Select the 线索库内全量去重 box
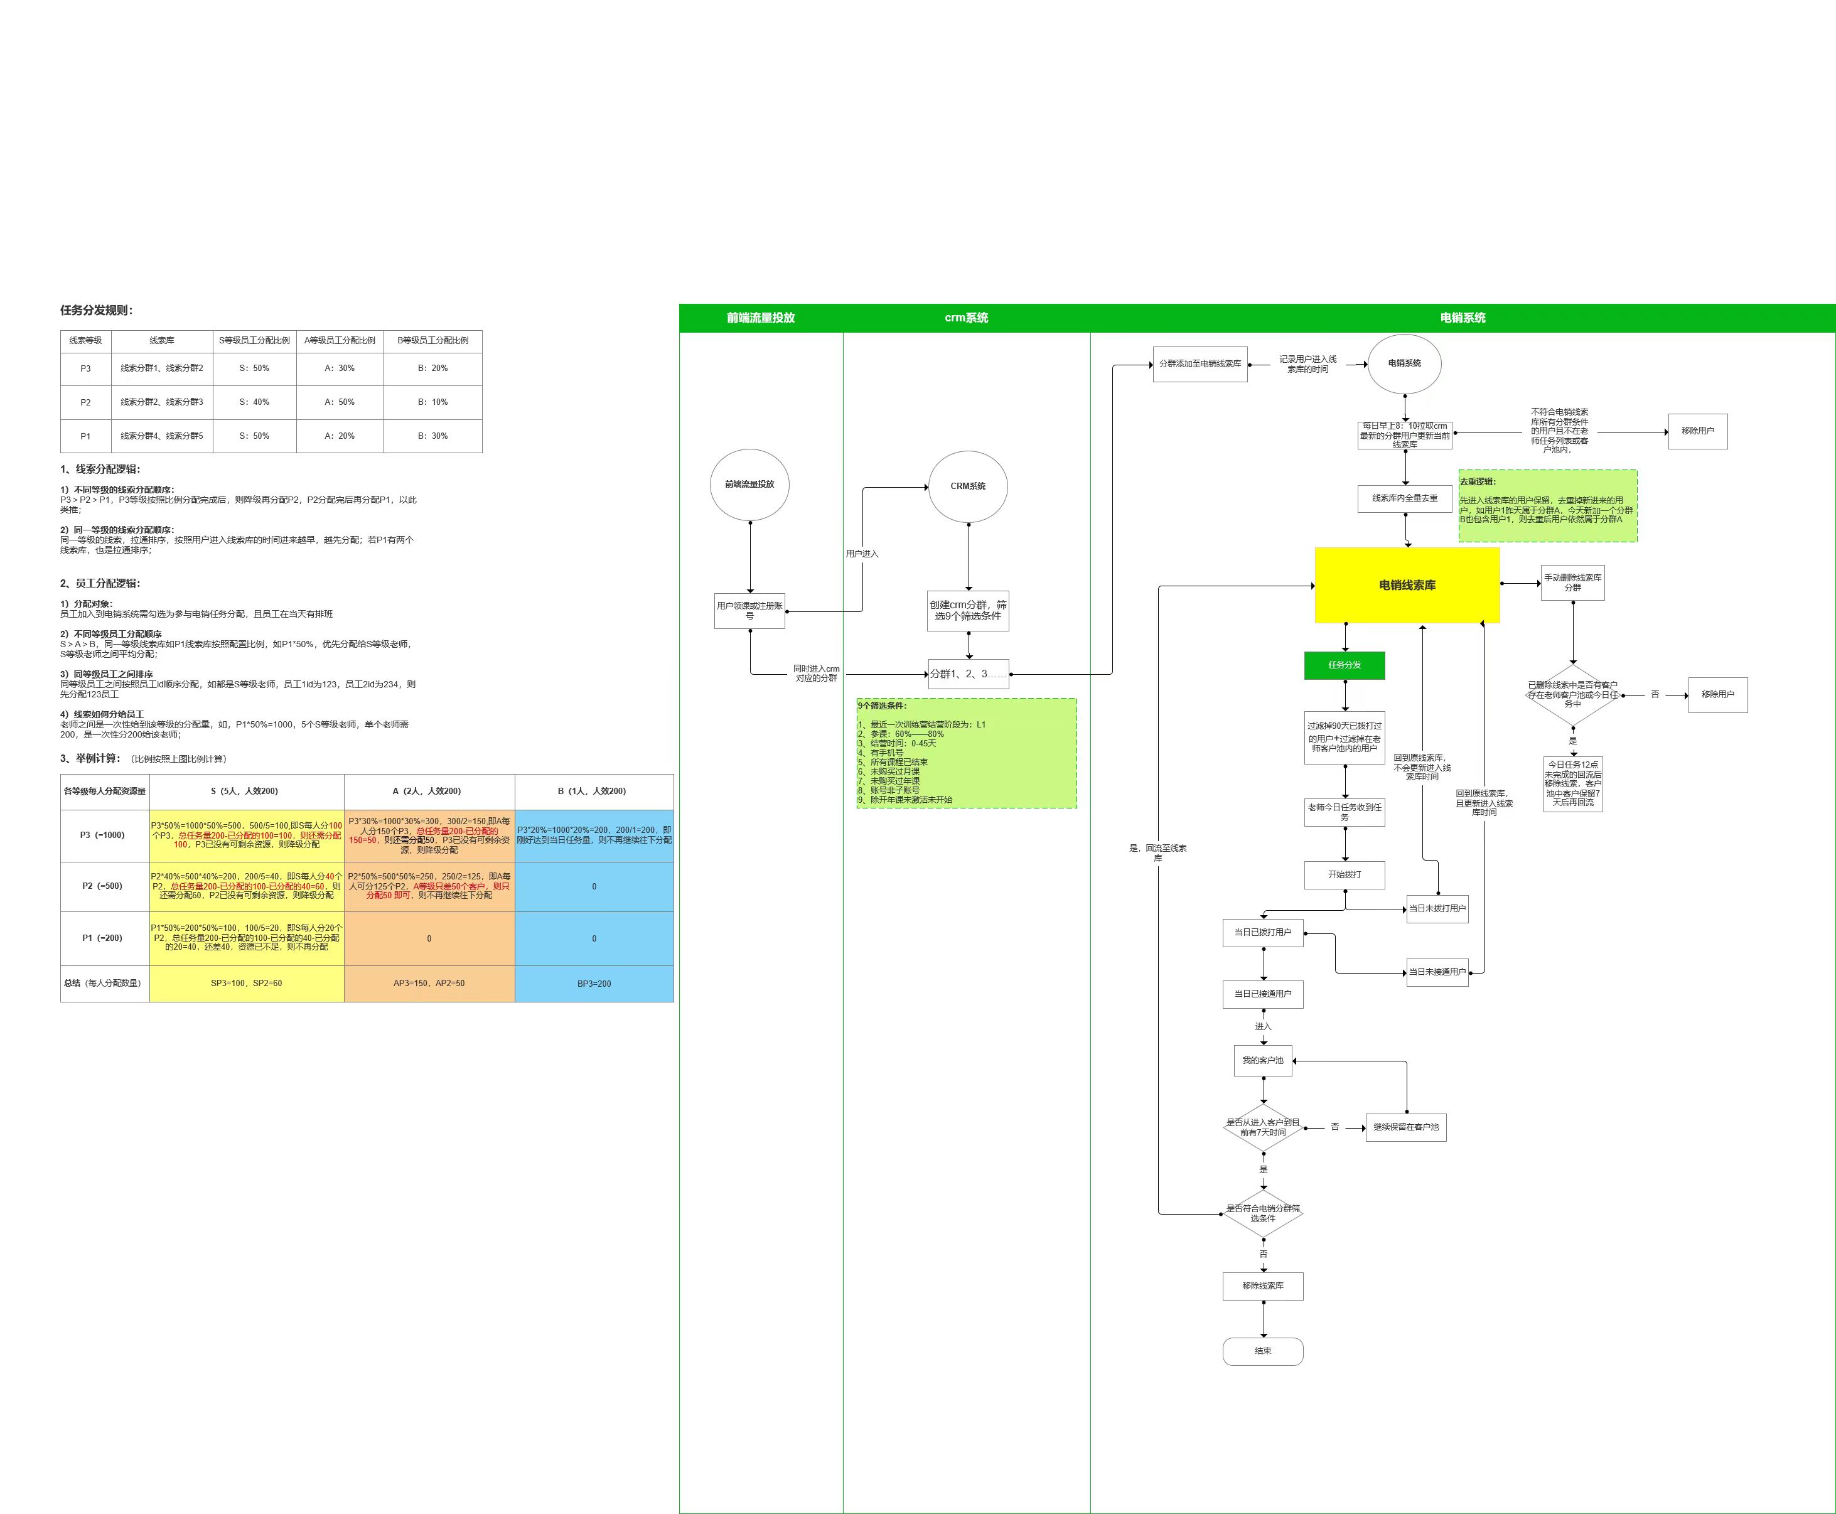The width and height of the screenshot is (1836, 1514). (x=1404, y=498)
